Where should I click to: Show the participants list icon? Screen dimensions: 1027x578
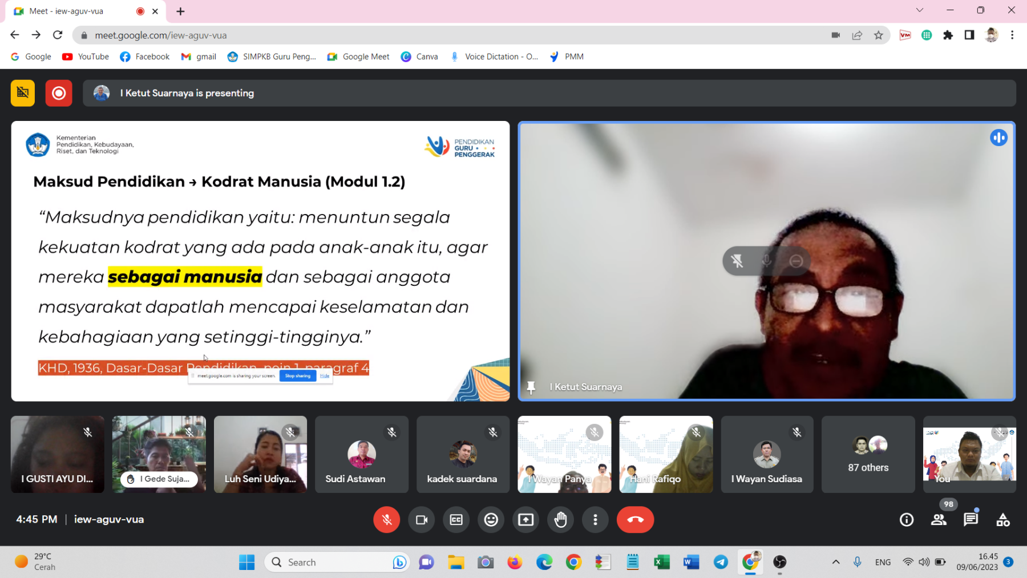click(x=939, y=519)
